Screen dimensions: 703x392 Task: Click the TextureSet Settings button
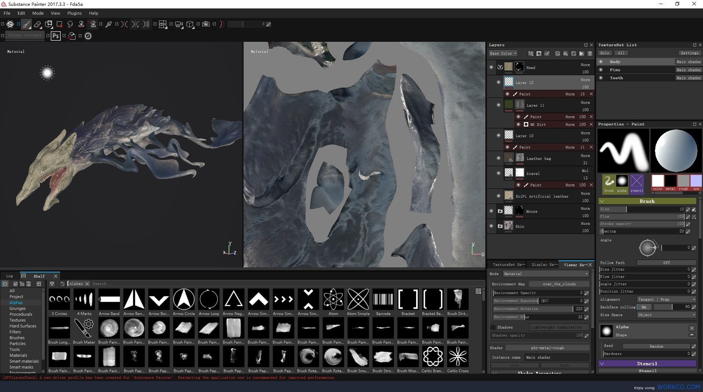689,53
